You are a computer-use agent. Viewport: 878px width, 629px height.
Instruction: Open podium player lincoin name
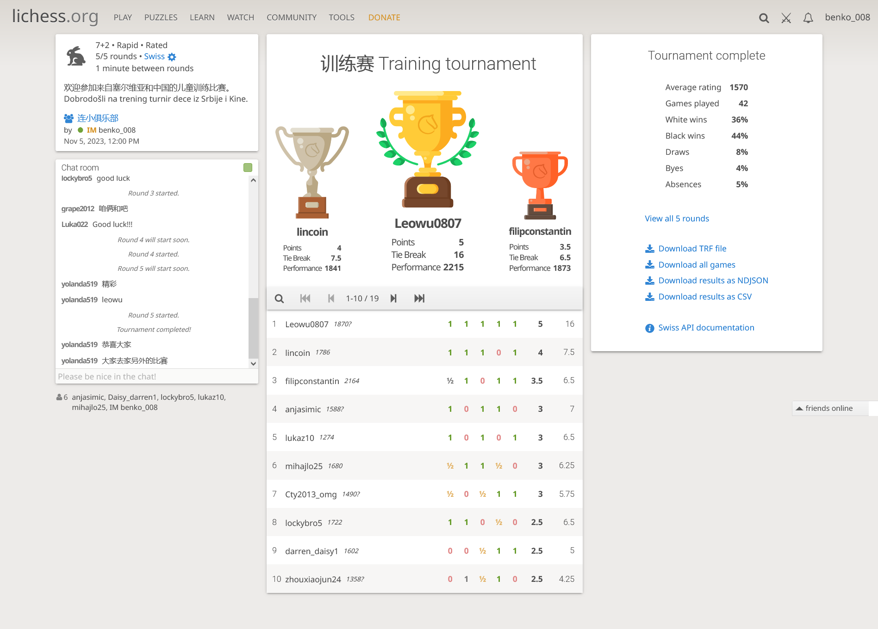click(x=312, y=232)
